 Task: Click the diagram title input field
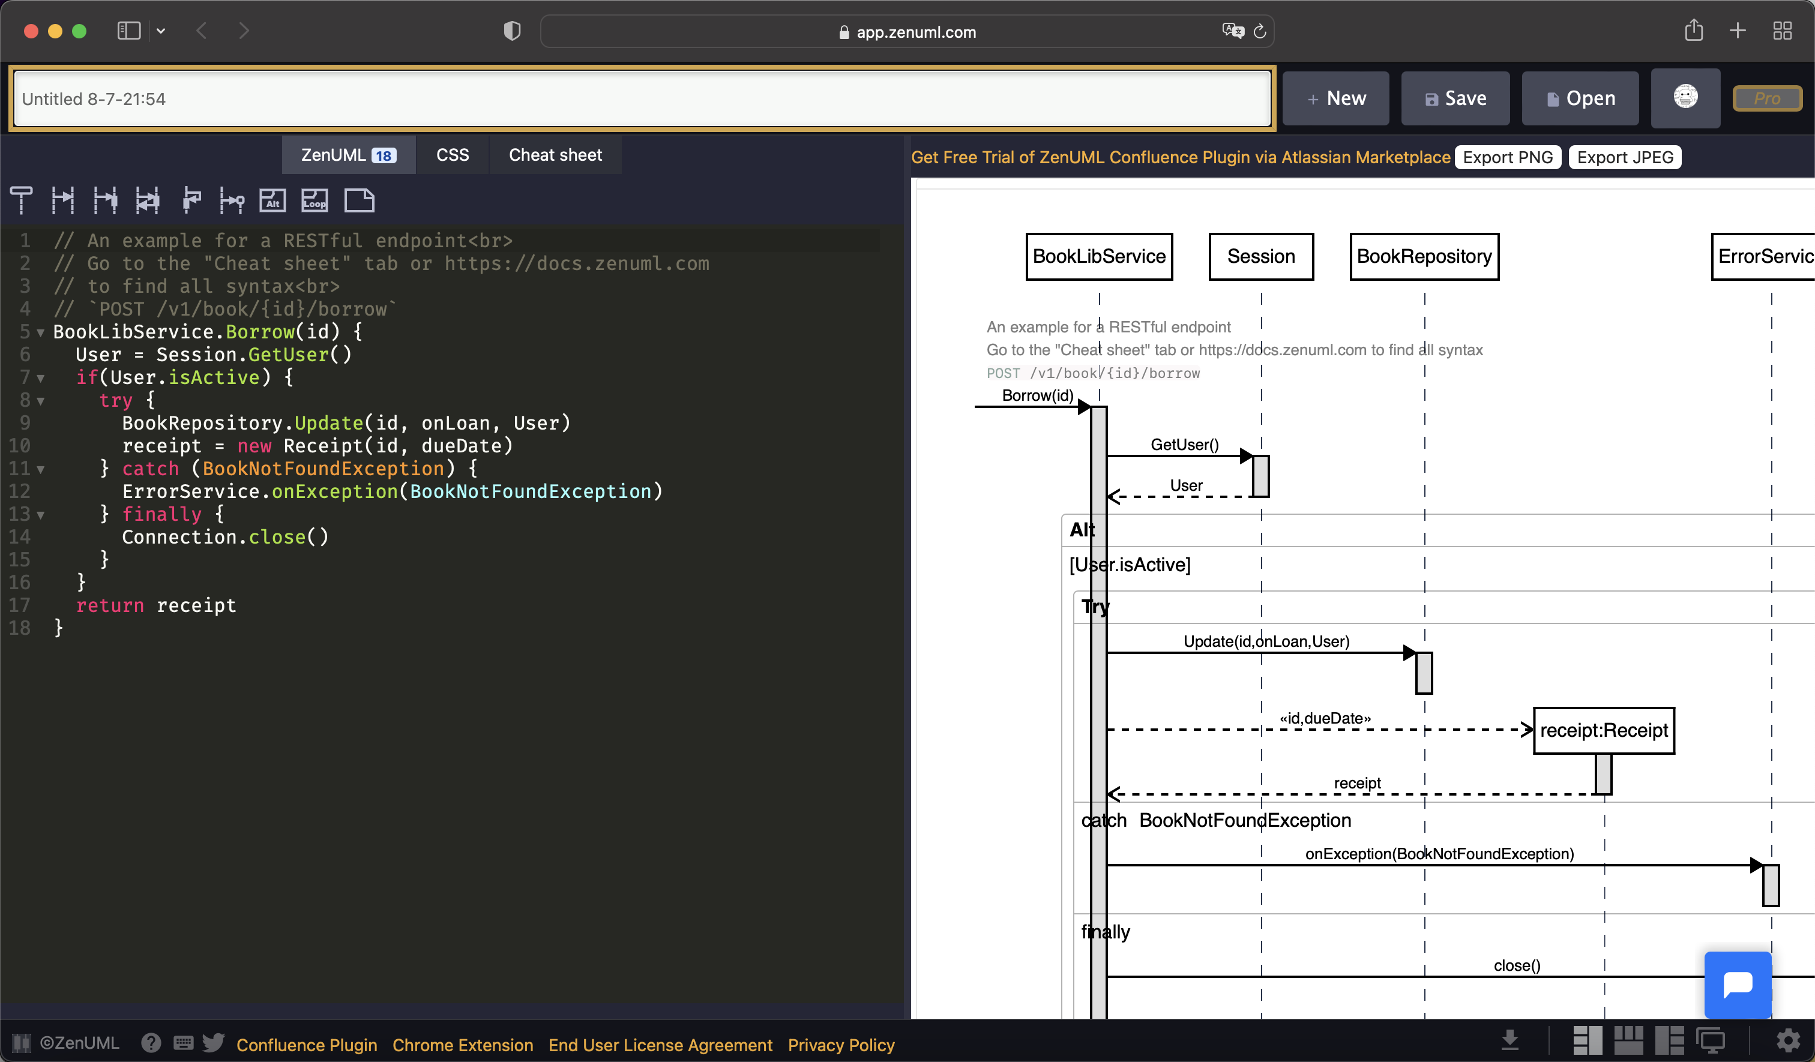tap(641, 98)
